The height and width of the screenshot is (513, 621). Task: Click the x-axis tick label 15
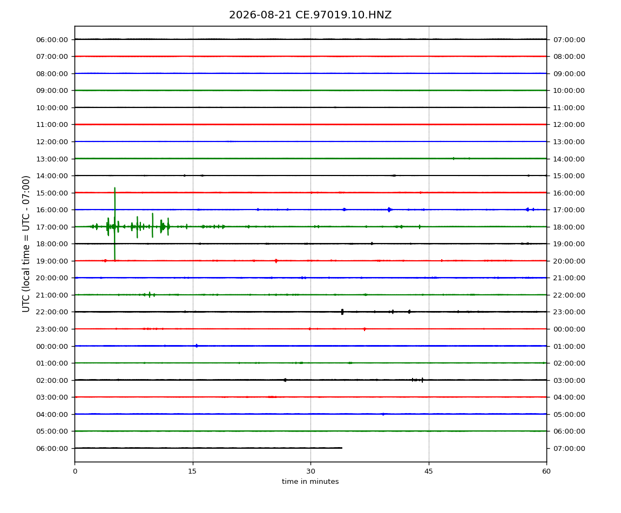(192, 471)
